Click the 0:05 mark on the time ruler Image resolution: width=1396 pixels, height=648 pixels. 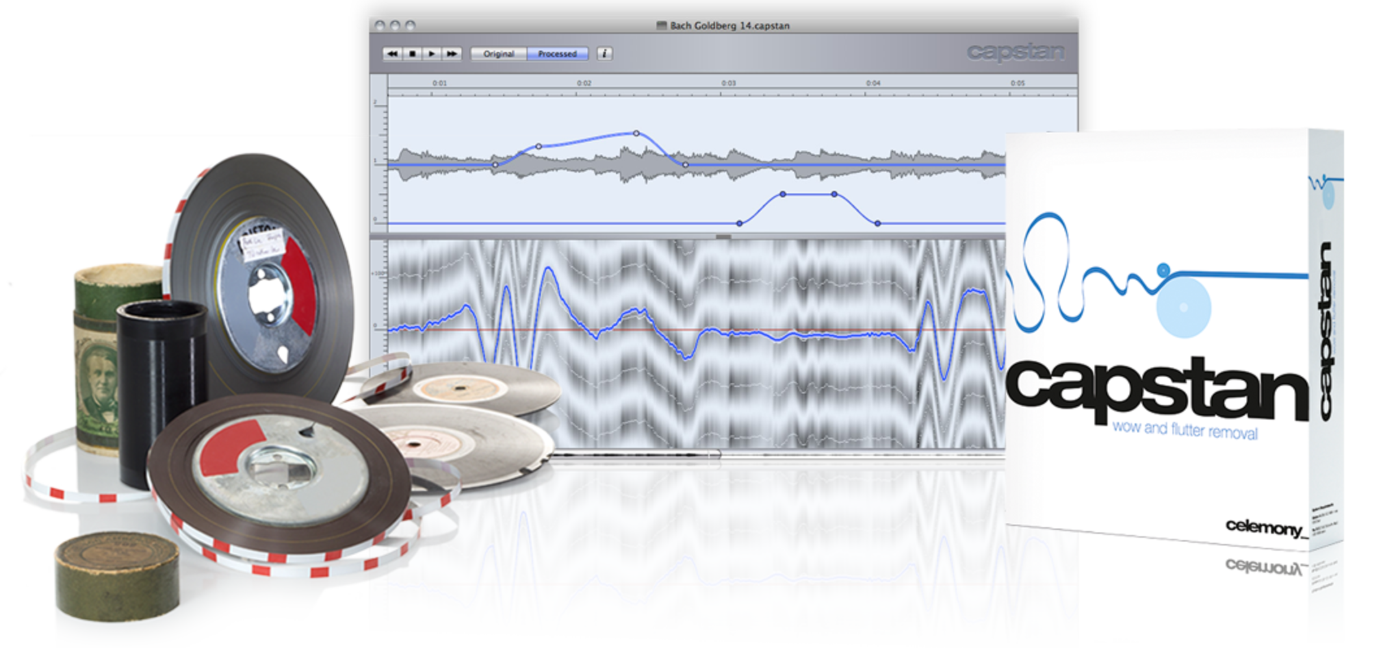(x=1017, y=83)
